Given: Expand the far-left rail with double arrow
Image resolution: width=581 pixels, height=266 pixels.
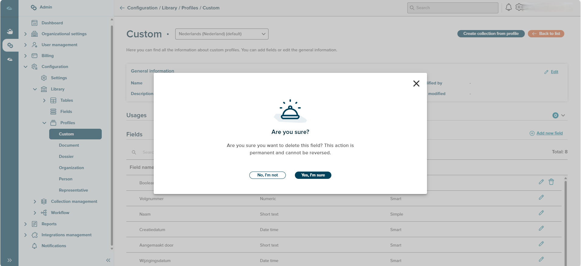Looking at the screenshot, I should (10, 260).
